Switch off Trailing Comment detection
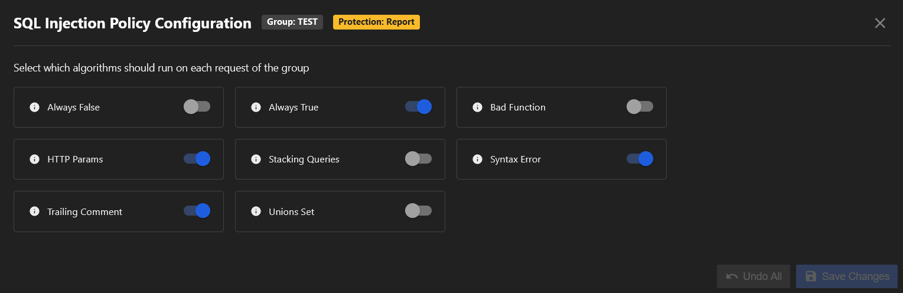The width and height of the screenshot is (903, 293). [x=197, y=211]
